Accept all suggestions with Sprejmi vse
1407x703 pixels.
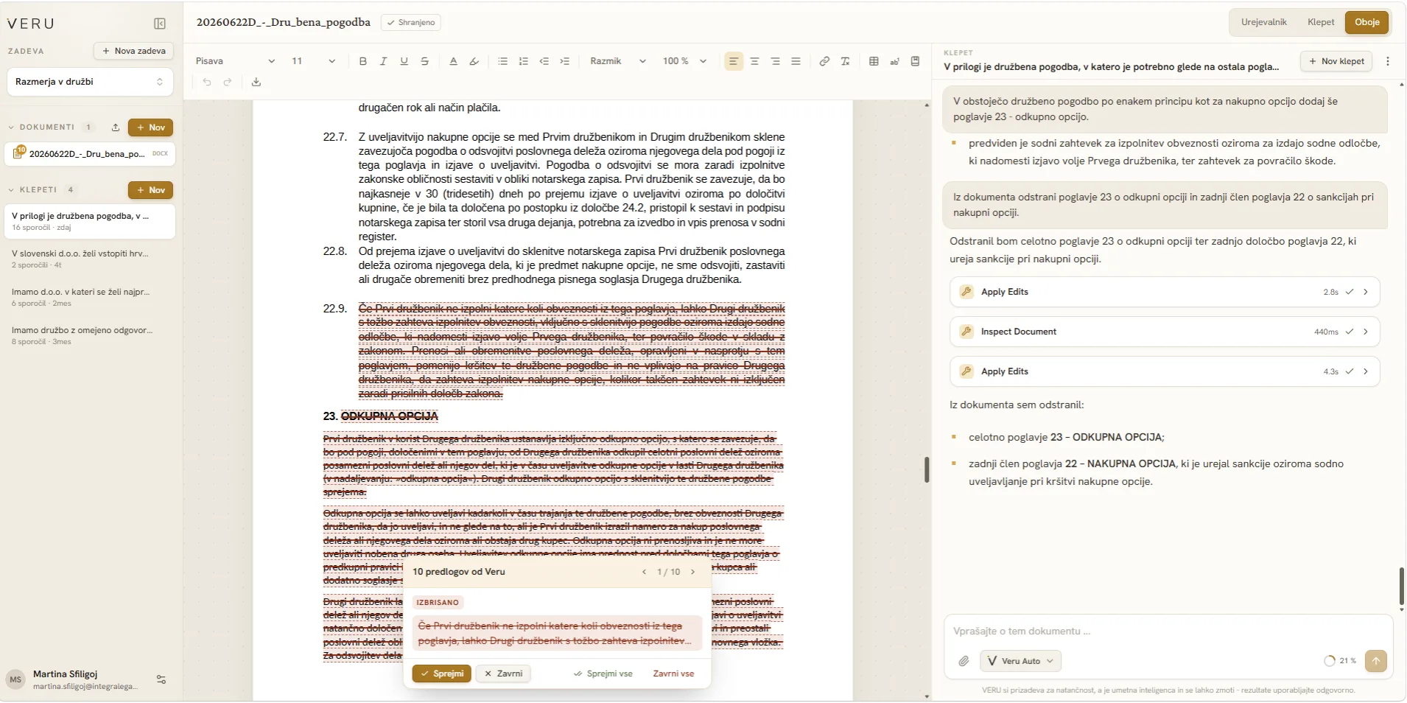pyautogui.click(x=603, y=674)
